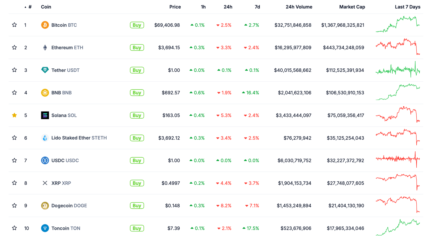The height and width of the screenshot is (239, 434).
Task: Click the Tether USDT logo icon
Action: point(45,70)
